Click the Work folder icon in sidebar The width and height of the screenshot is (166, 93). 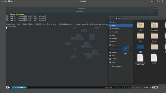tap(110, 62)
